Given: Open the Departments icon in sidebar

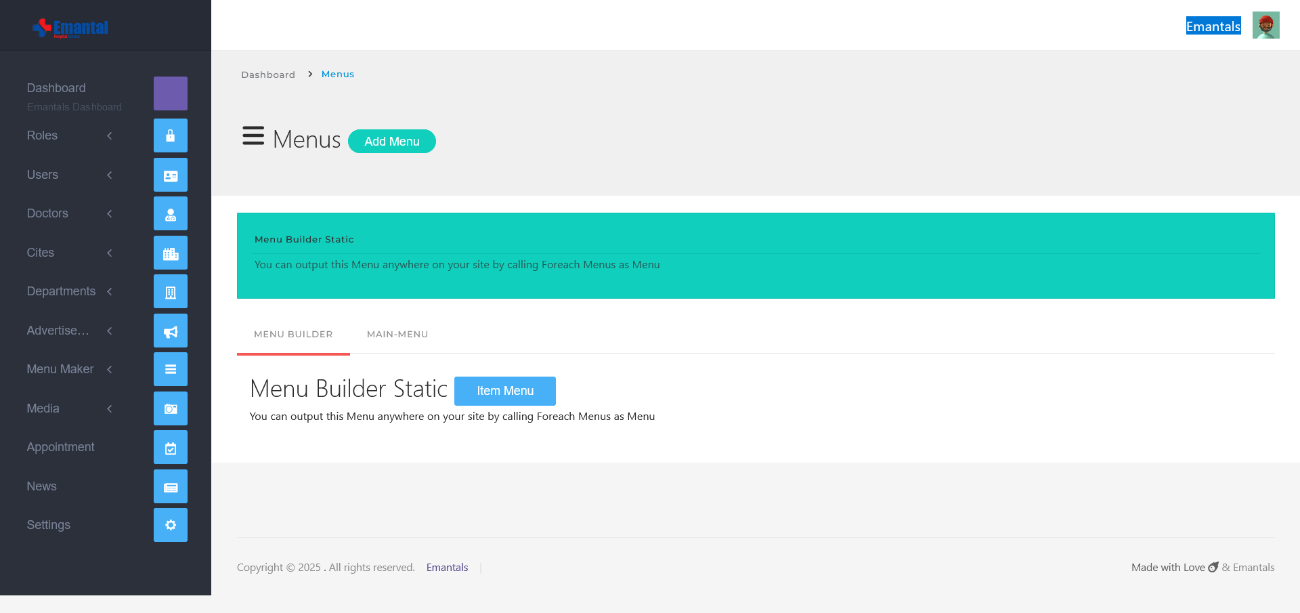Looking at the screenshot, I should tap(170, 291).
